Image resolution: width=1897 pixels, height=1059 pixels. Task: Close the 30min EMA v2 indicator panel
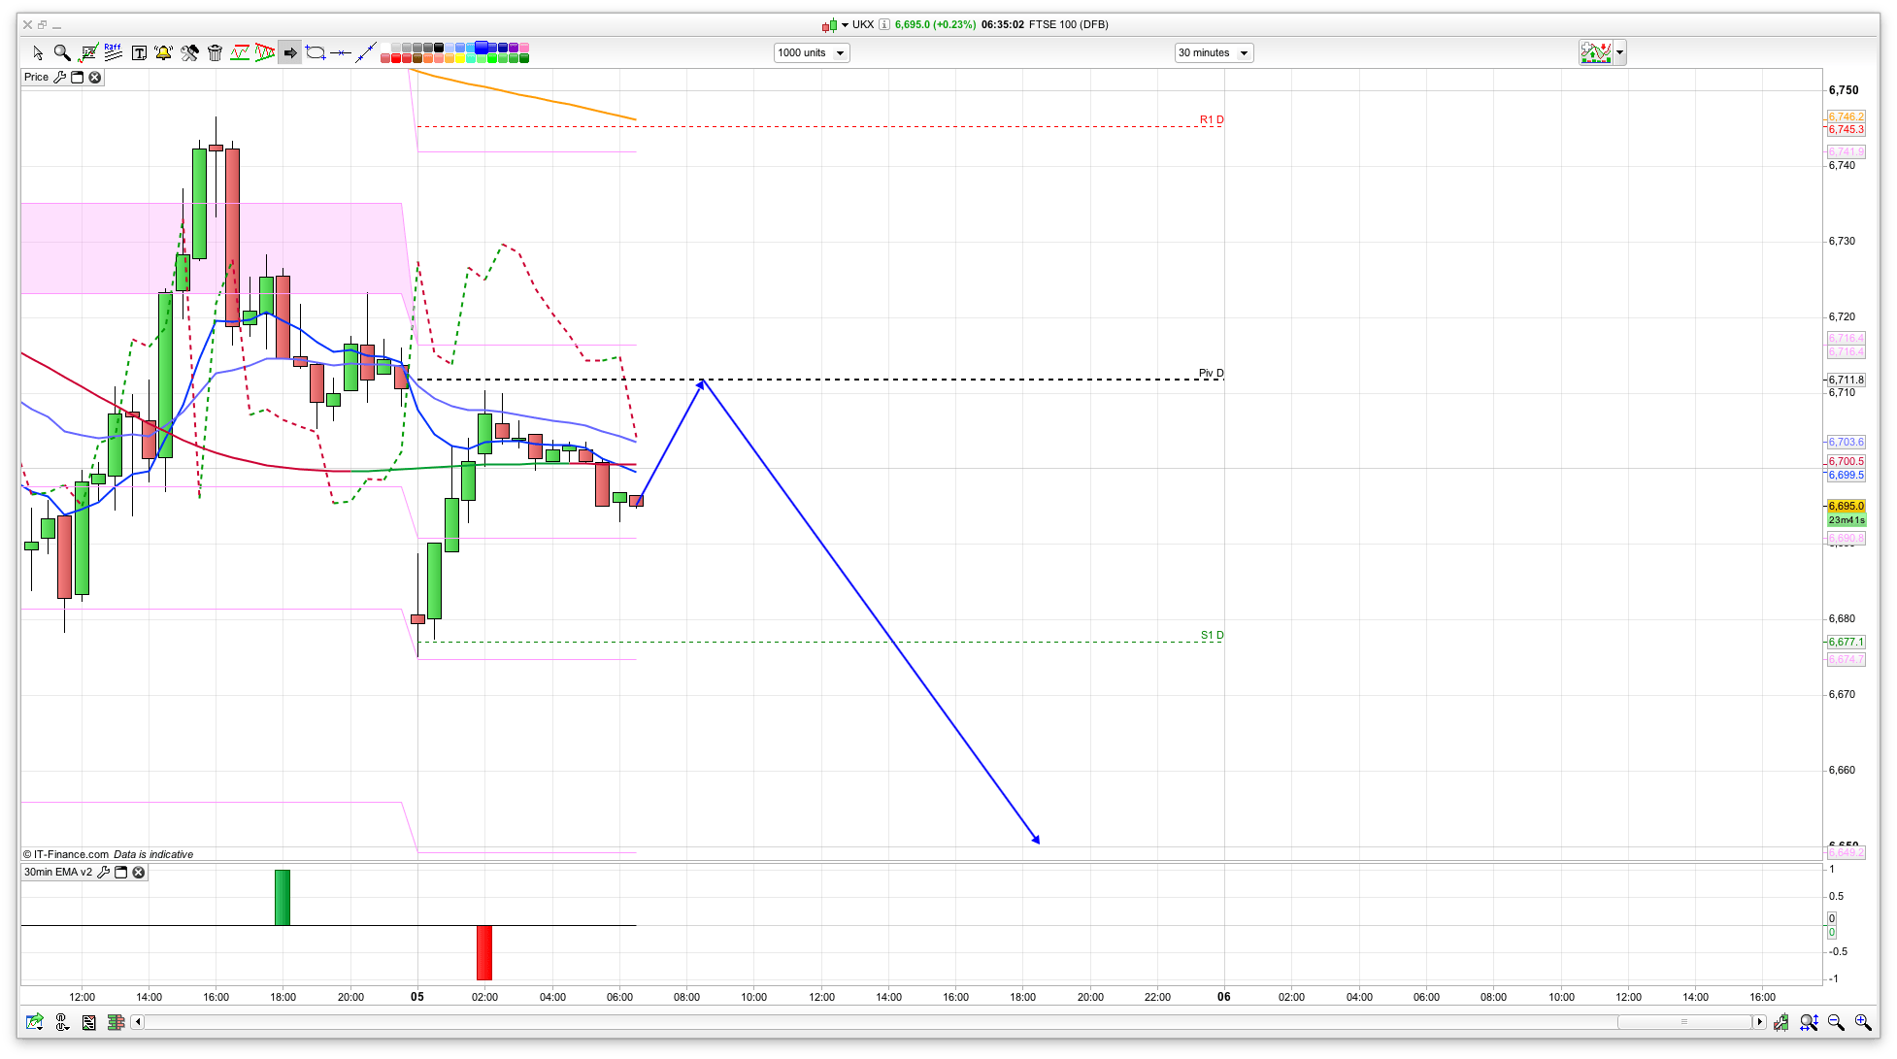click(139, 873)
